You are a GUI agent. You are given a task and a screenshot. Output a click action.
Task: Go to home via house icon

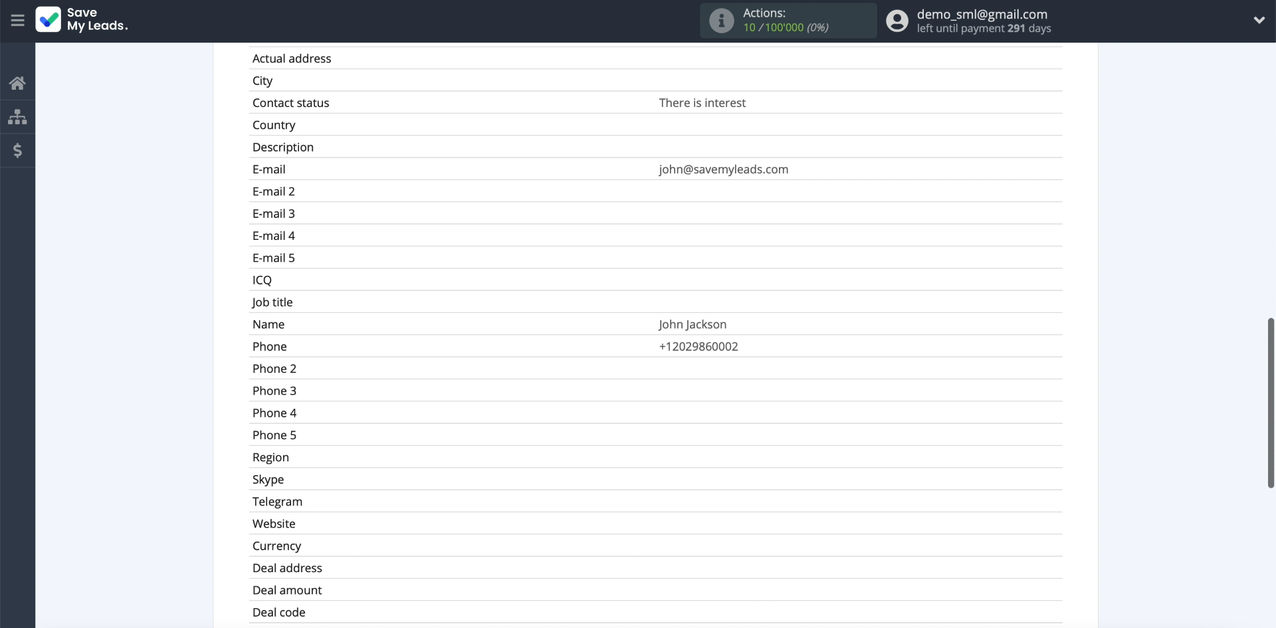tap(17, 83)
